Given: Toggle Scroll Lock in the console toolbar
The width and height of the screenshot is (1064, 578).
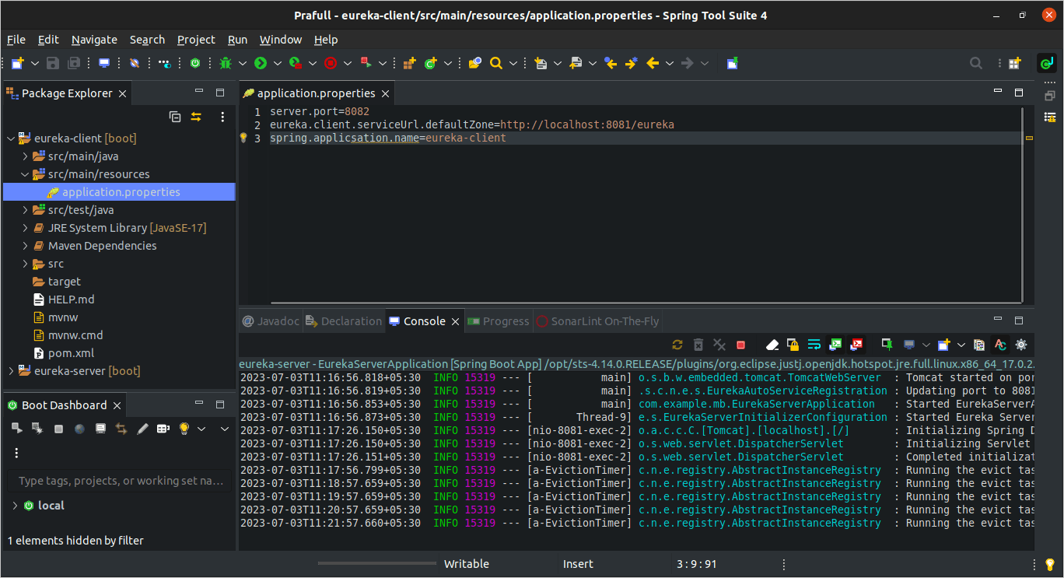Looking at the screenshot, I should click(793, 345).
